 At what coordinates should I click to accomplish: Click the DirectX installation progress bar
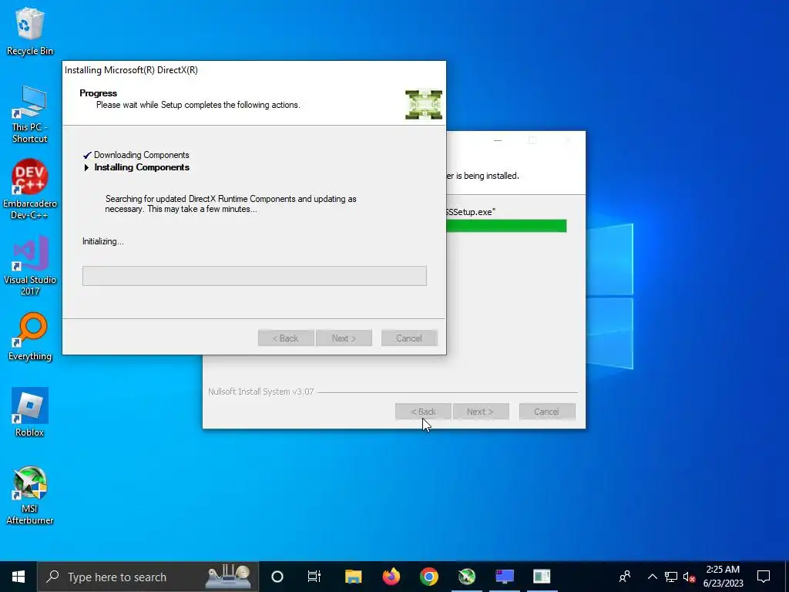pyautogui.click(x=254, y=276)
